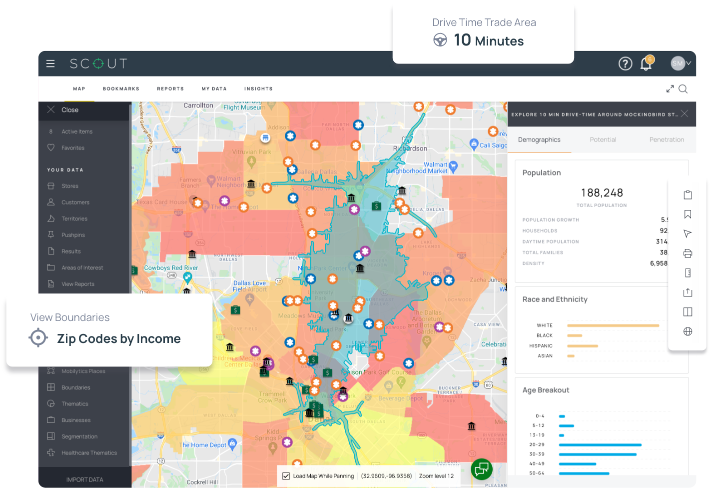Expand the Thematics sidebar section
This screenshot has height=488, width=711.
[74, 404]
